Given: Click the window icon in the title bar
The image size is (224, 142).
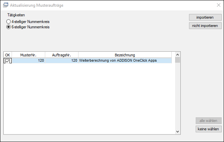Looking at the screenshot, I should [6, 5].
